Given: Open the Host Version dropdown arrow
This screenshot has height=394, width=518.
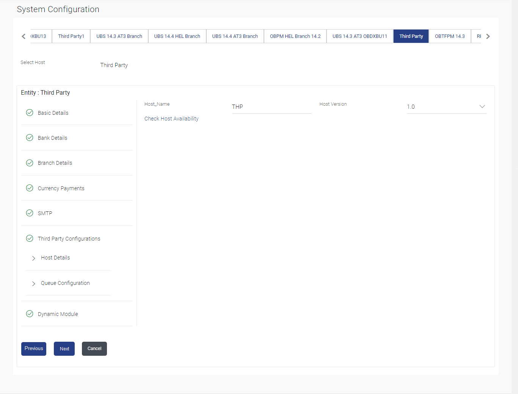Looking at the screenshot, I should (x=482, y=106).
